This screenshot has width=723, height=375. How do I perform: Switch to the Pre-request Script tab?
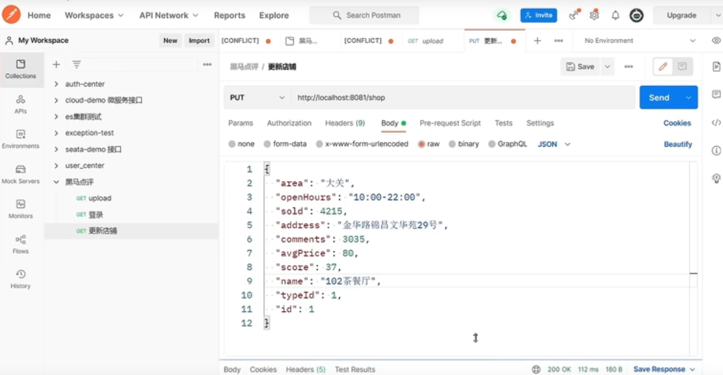click(450, 123)
